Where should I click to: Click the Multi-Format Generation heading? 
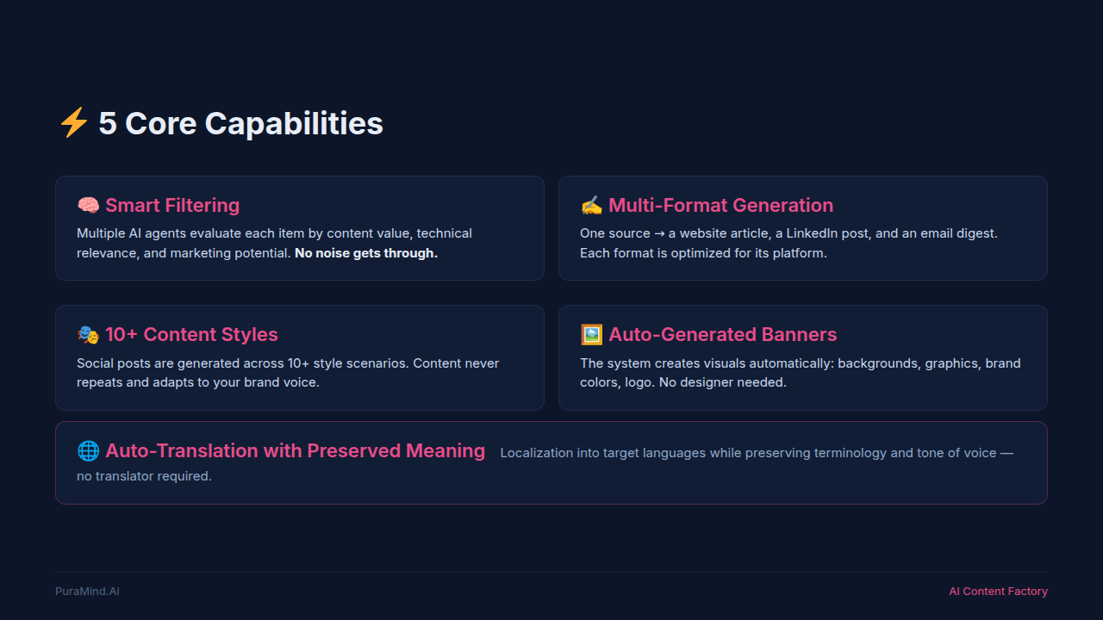click(720, 206)
